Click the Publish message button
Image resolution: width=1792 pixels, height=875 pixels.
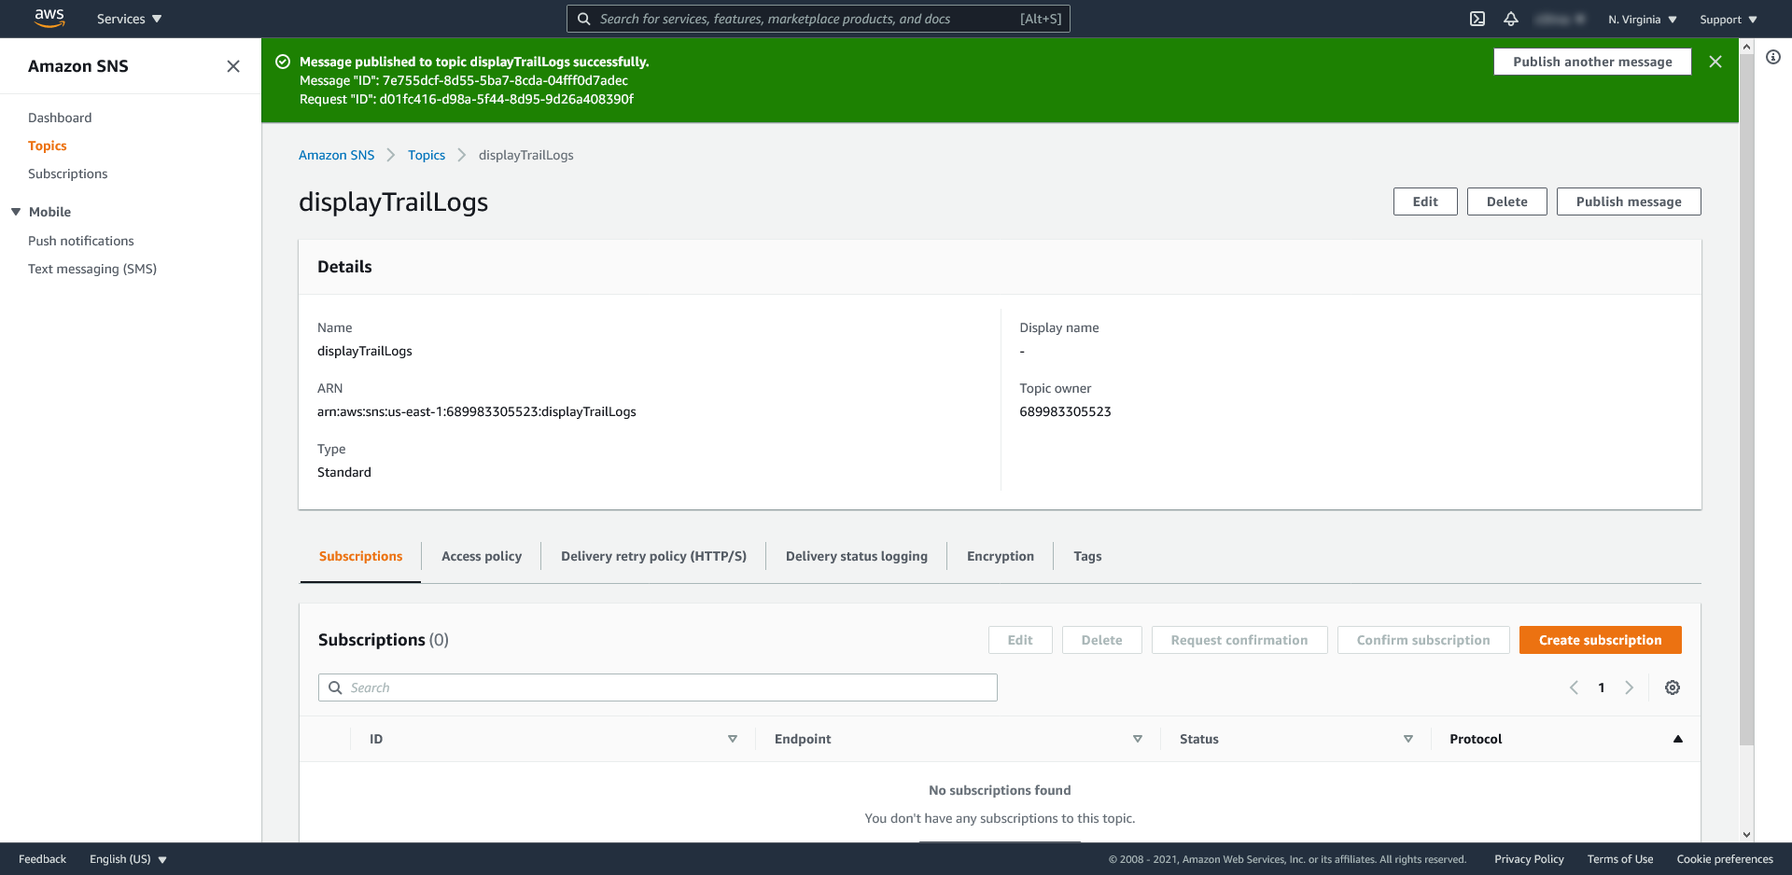click(1629, 201)
